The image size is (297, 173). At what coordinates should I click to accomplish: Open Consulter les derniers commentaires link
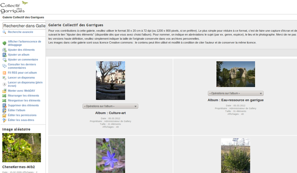coord(22,66)
